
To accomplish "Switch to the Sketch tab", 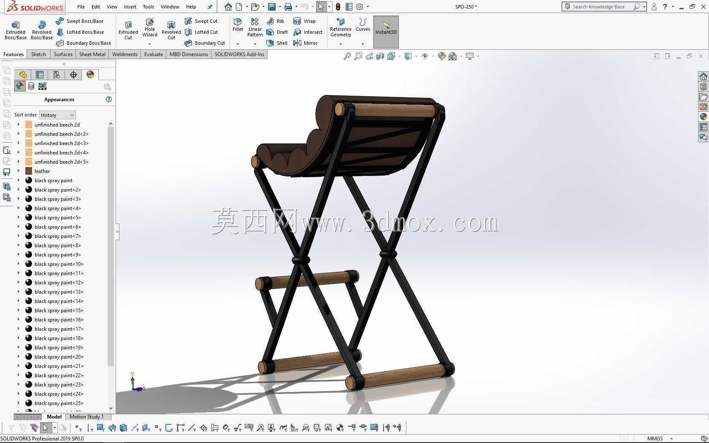I will click(38, 54).
